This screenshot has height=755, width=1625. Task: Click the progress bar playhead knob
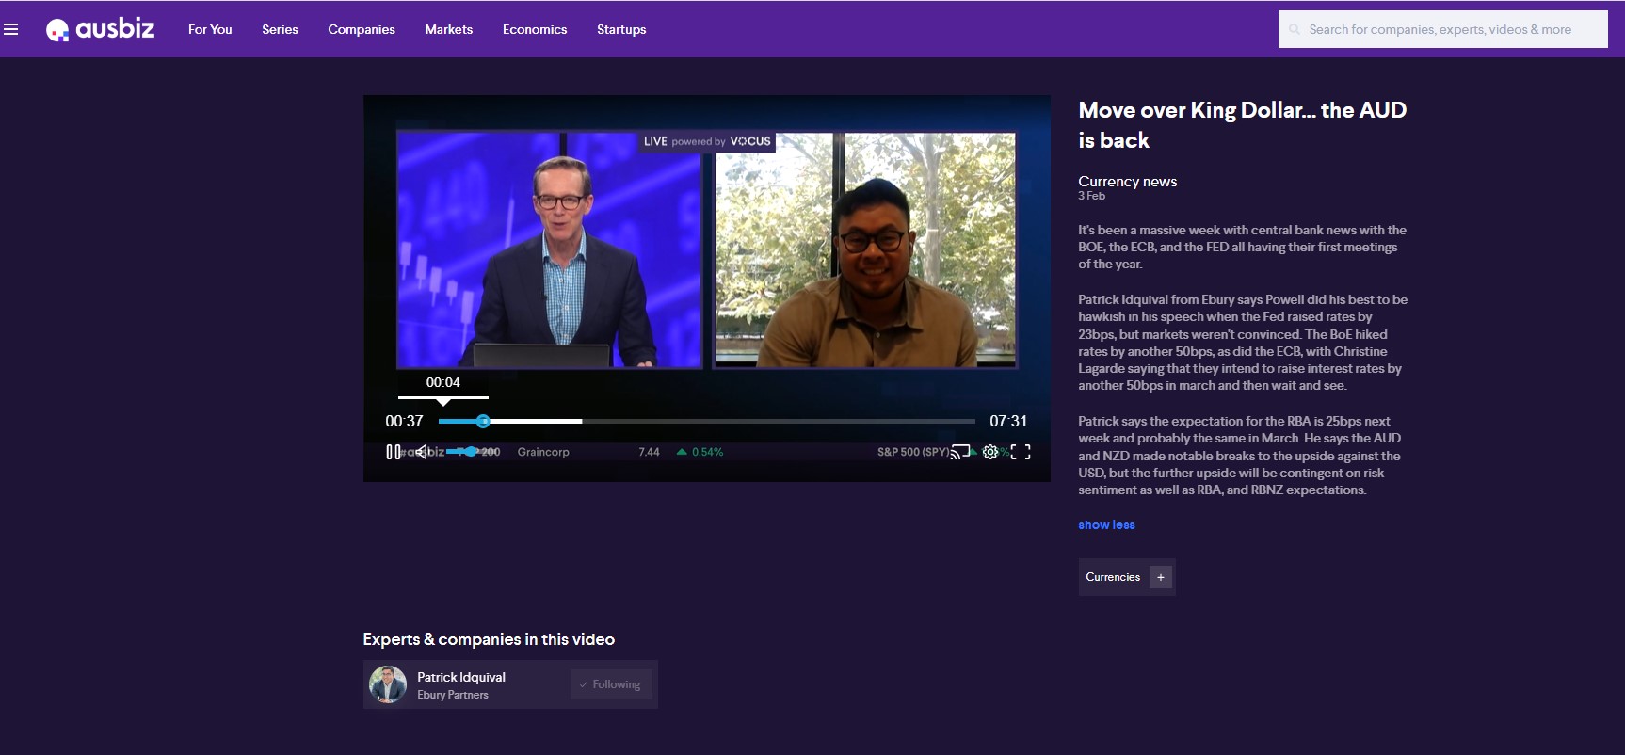click(483, 421)
